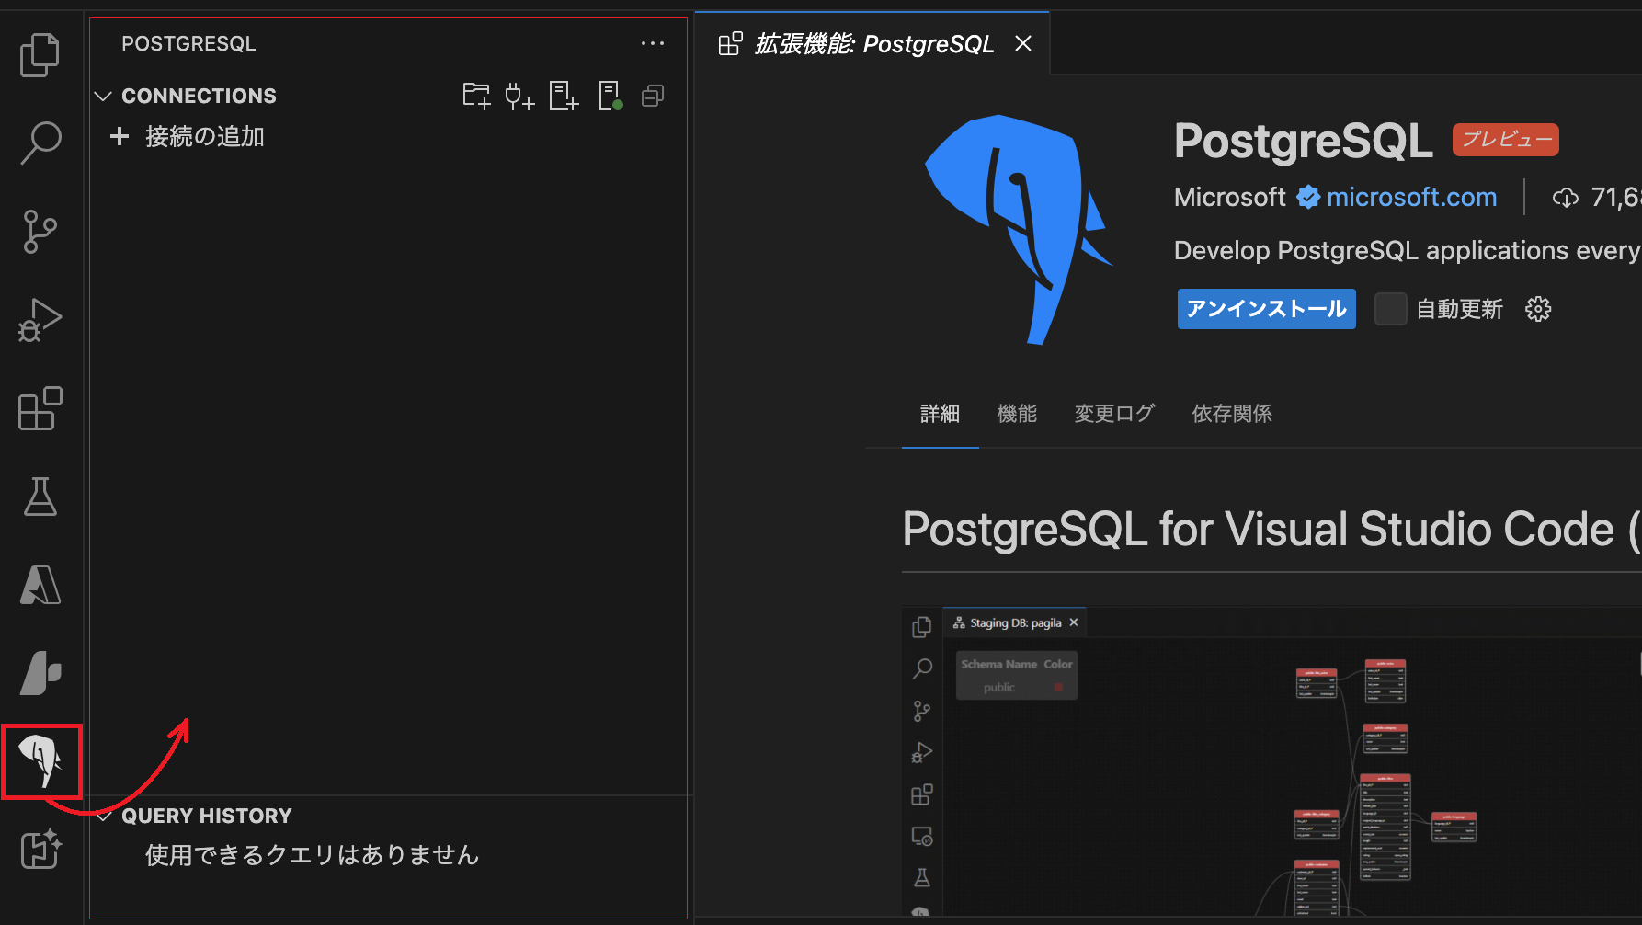
Task: Click the PostgreSQL extension elephant logo
Action: (1018, 229)
